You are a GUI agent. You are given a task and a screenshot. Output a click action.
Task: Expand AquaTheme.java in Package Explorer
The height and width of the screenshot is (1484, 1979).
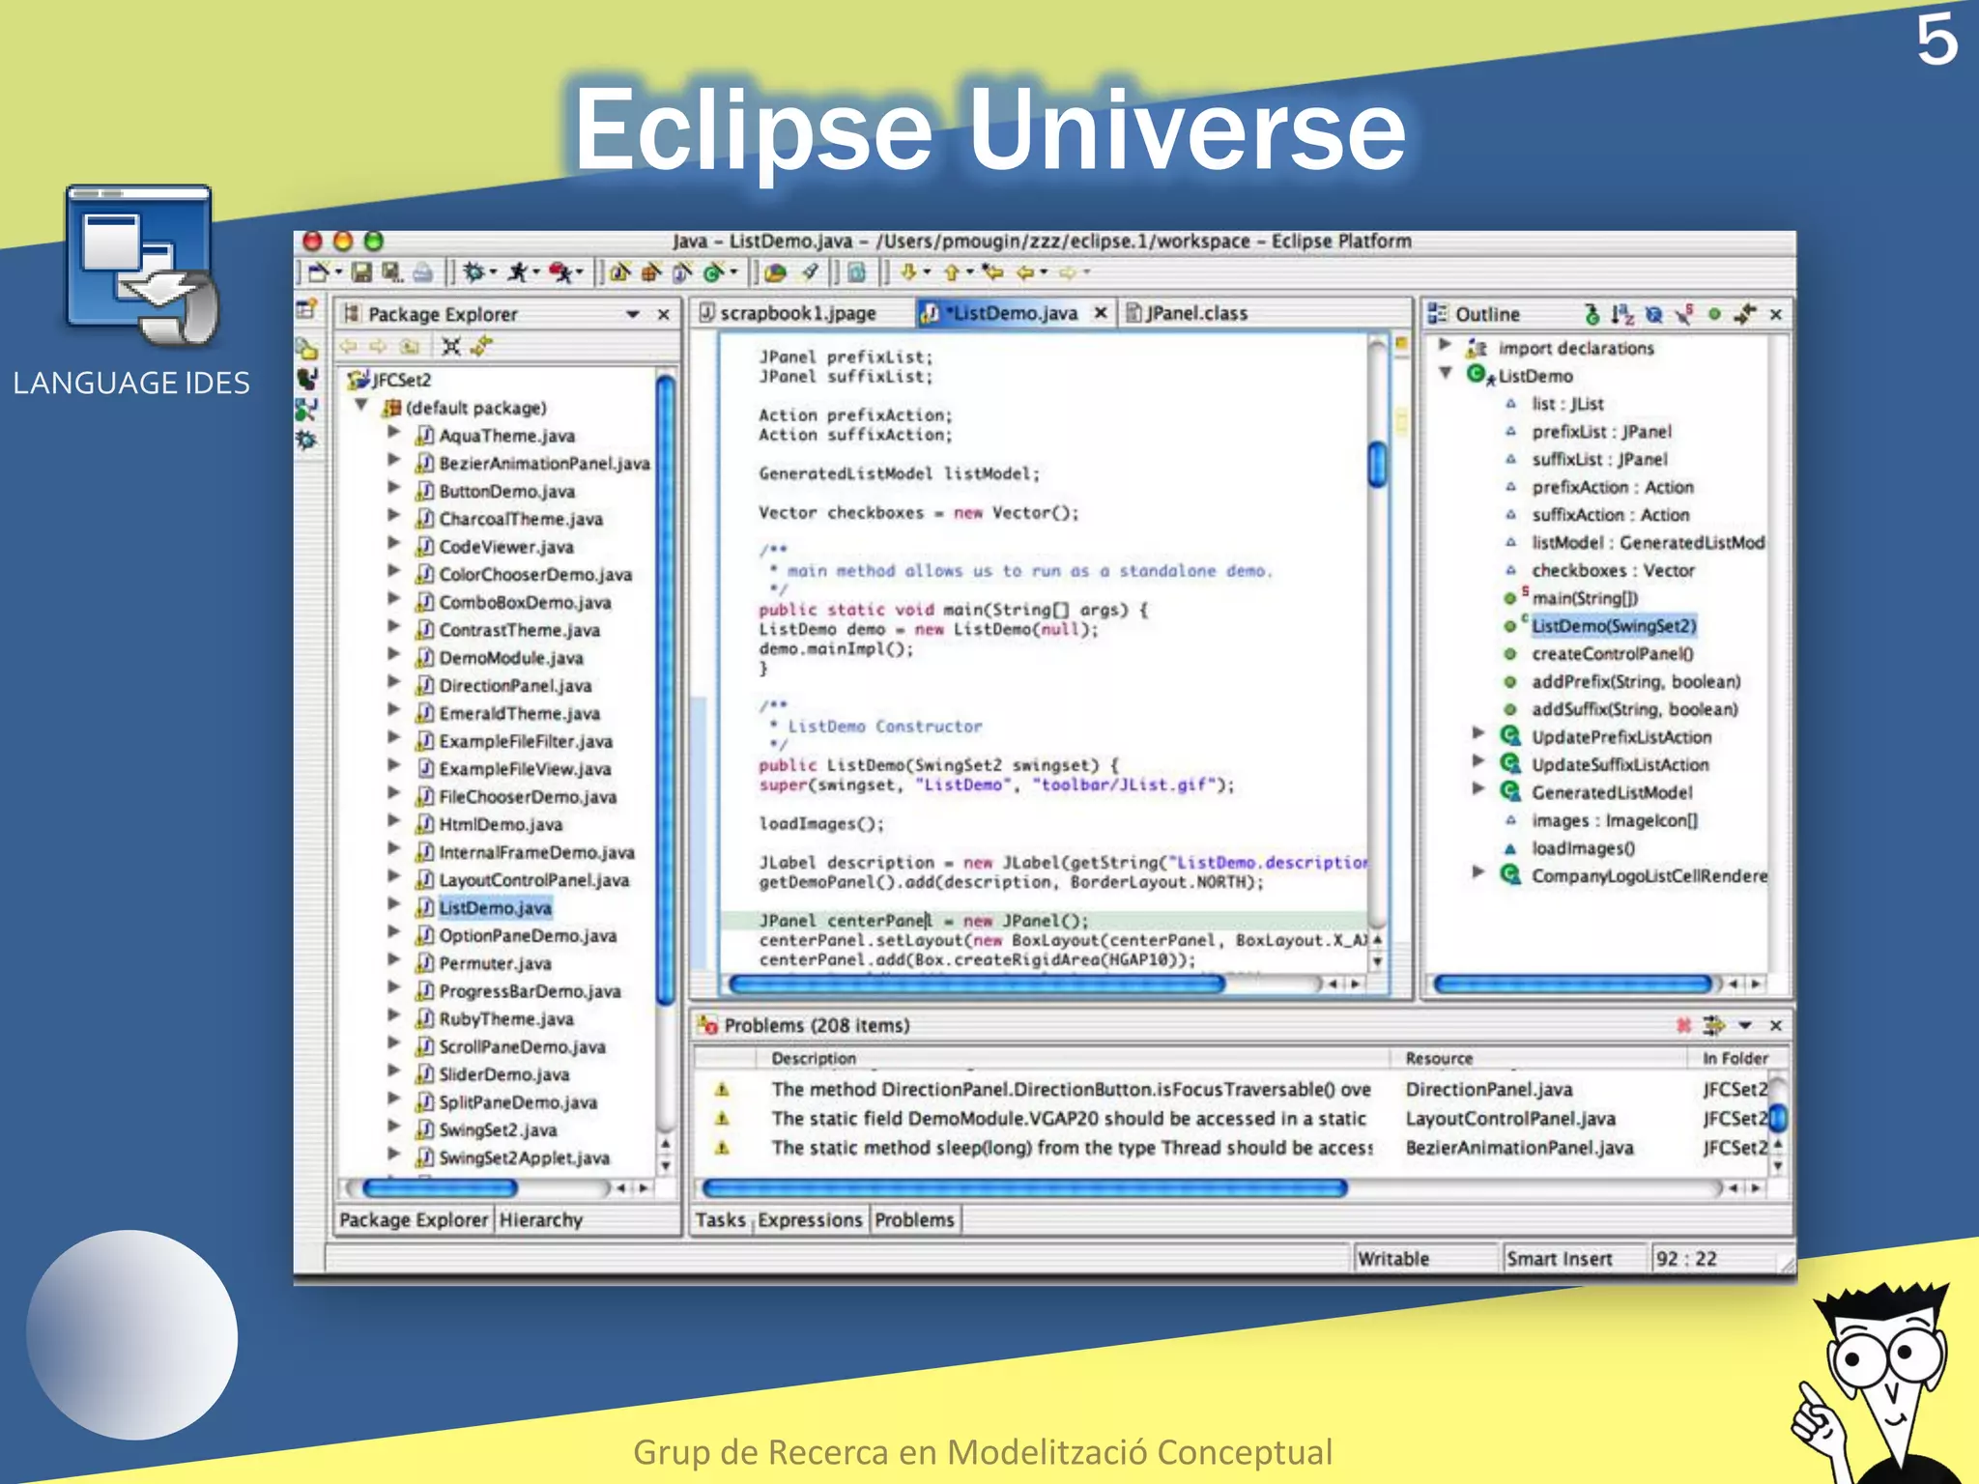[393, 433]
